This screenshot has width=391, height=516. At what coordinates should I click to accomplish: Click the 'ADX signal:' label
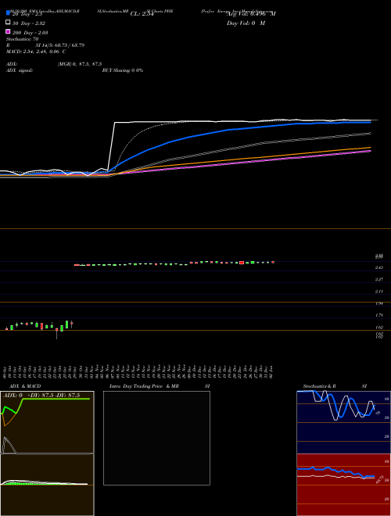[x=20, y=70]
